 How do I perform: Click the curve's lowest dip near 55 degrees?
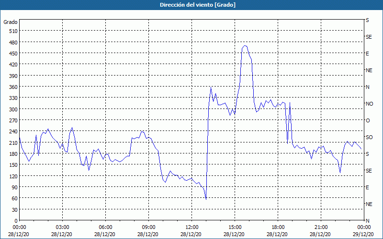pyautogui.click(x=206, y=199)
